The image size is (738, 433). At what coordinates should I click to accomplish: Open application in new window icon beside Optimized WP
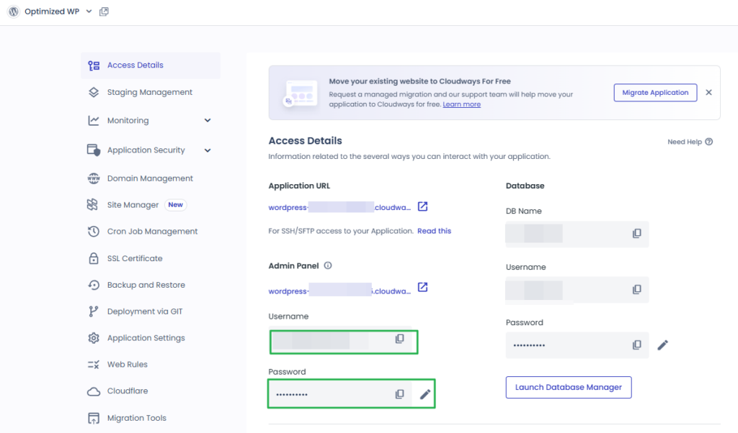pyautogui.click(x=104, y=12)
